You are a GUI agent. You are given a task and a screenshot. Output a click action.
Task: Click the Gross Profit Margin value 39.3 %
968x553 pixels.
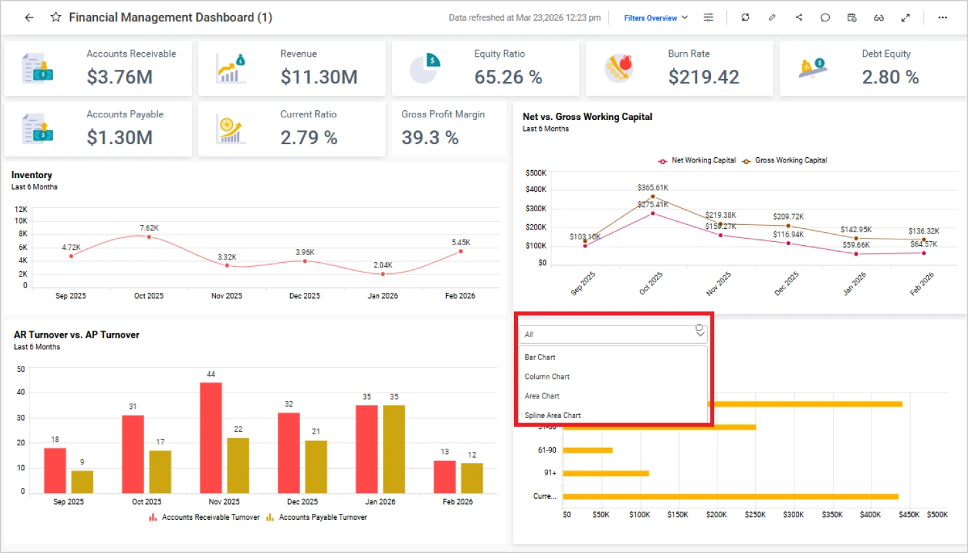pos(430,138)
